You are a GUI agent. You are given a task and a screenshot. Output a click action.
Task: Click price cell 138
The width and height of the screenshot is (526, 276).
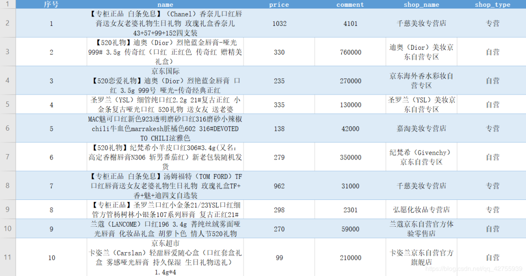(279, 128)
